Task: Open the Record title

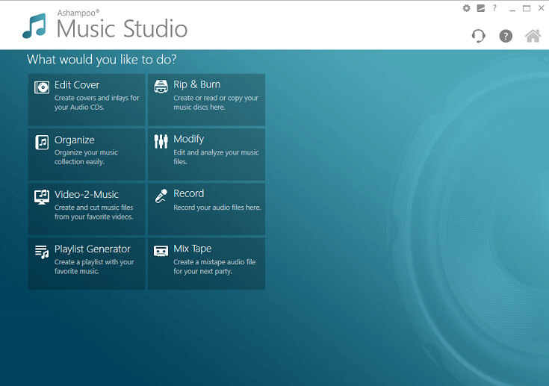Action: click(x=189, y=193)
